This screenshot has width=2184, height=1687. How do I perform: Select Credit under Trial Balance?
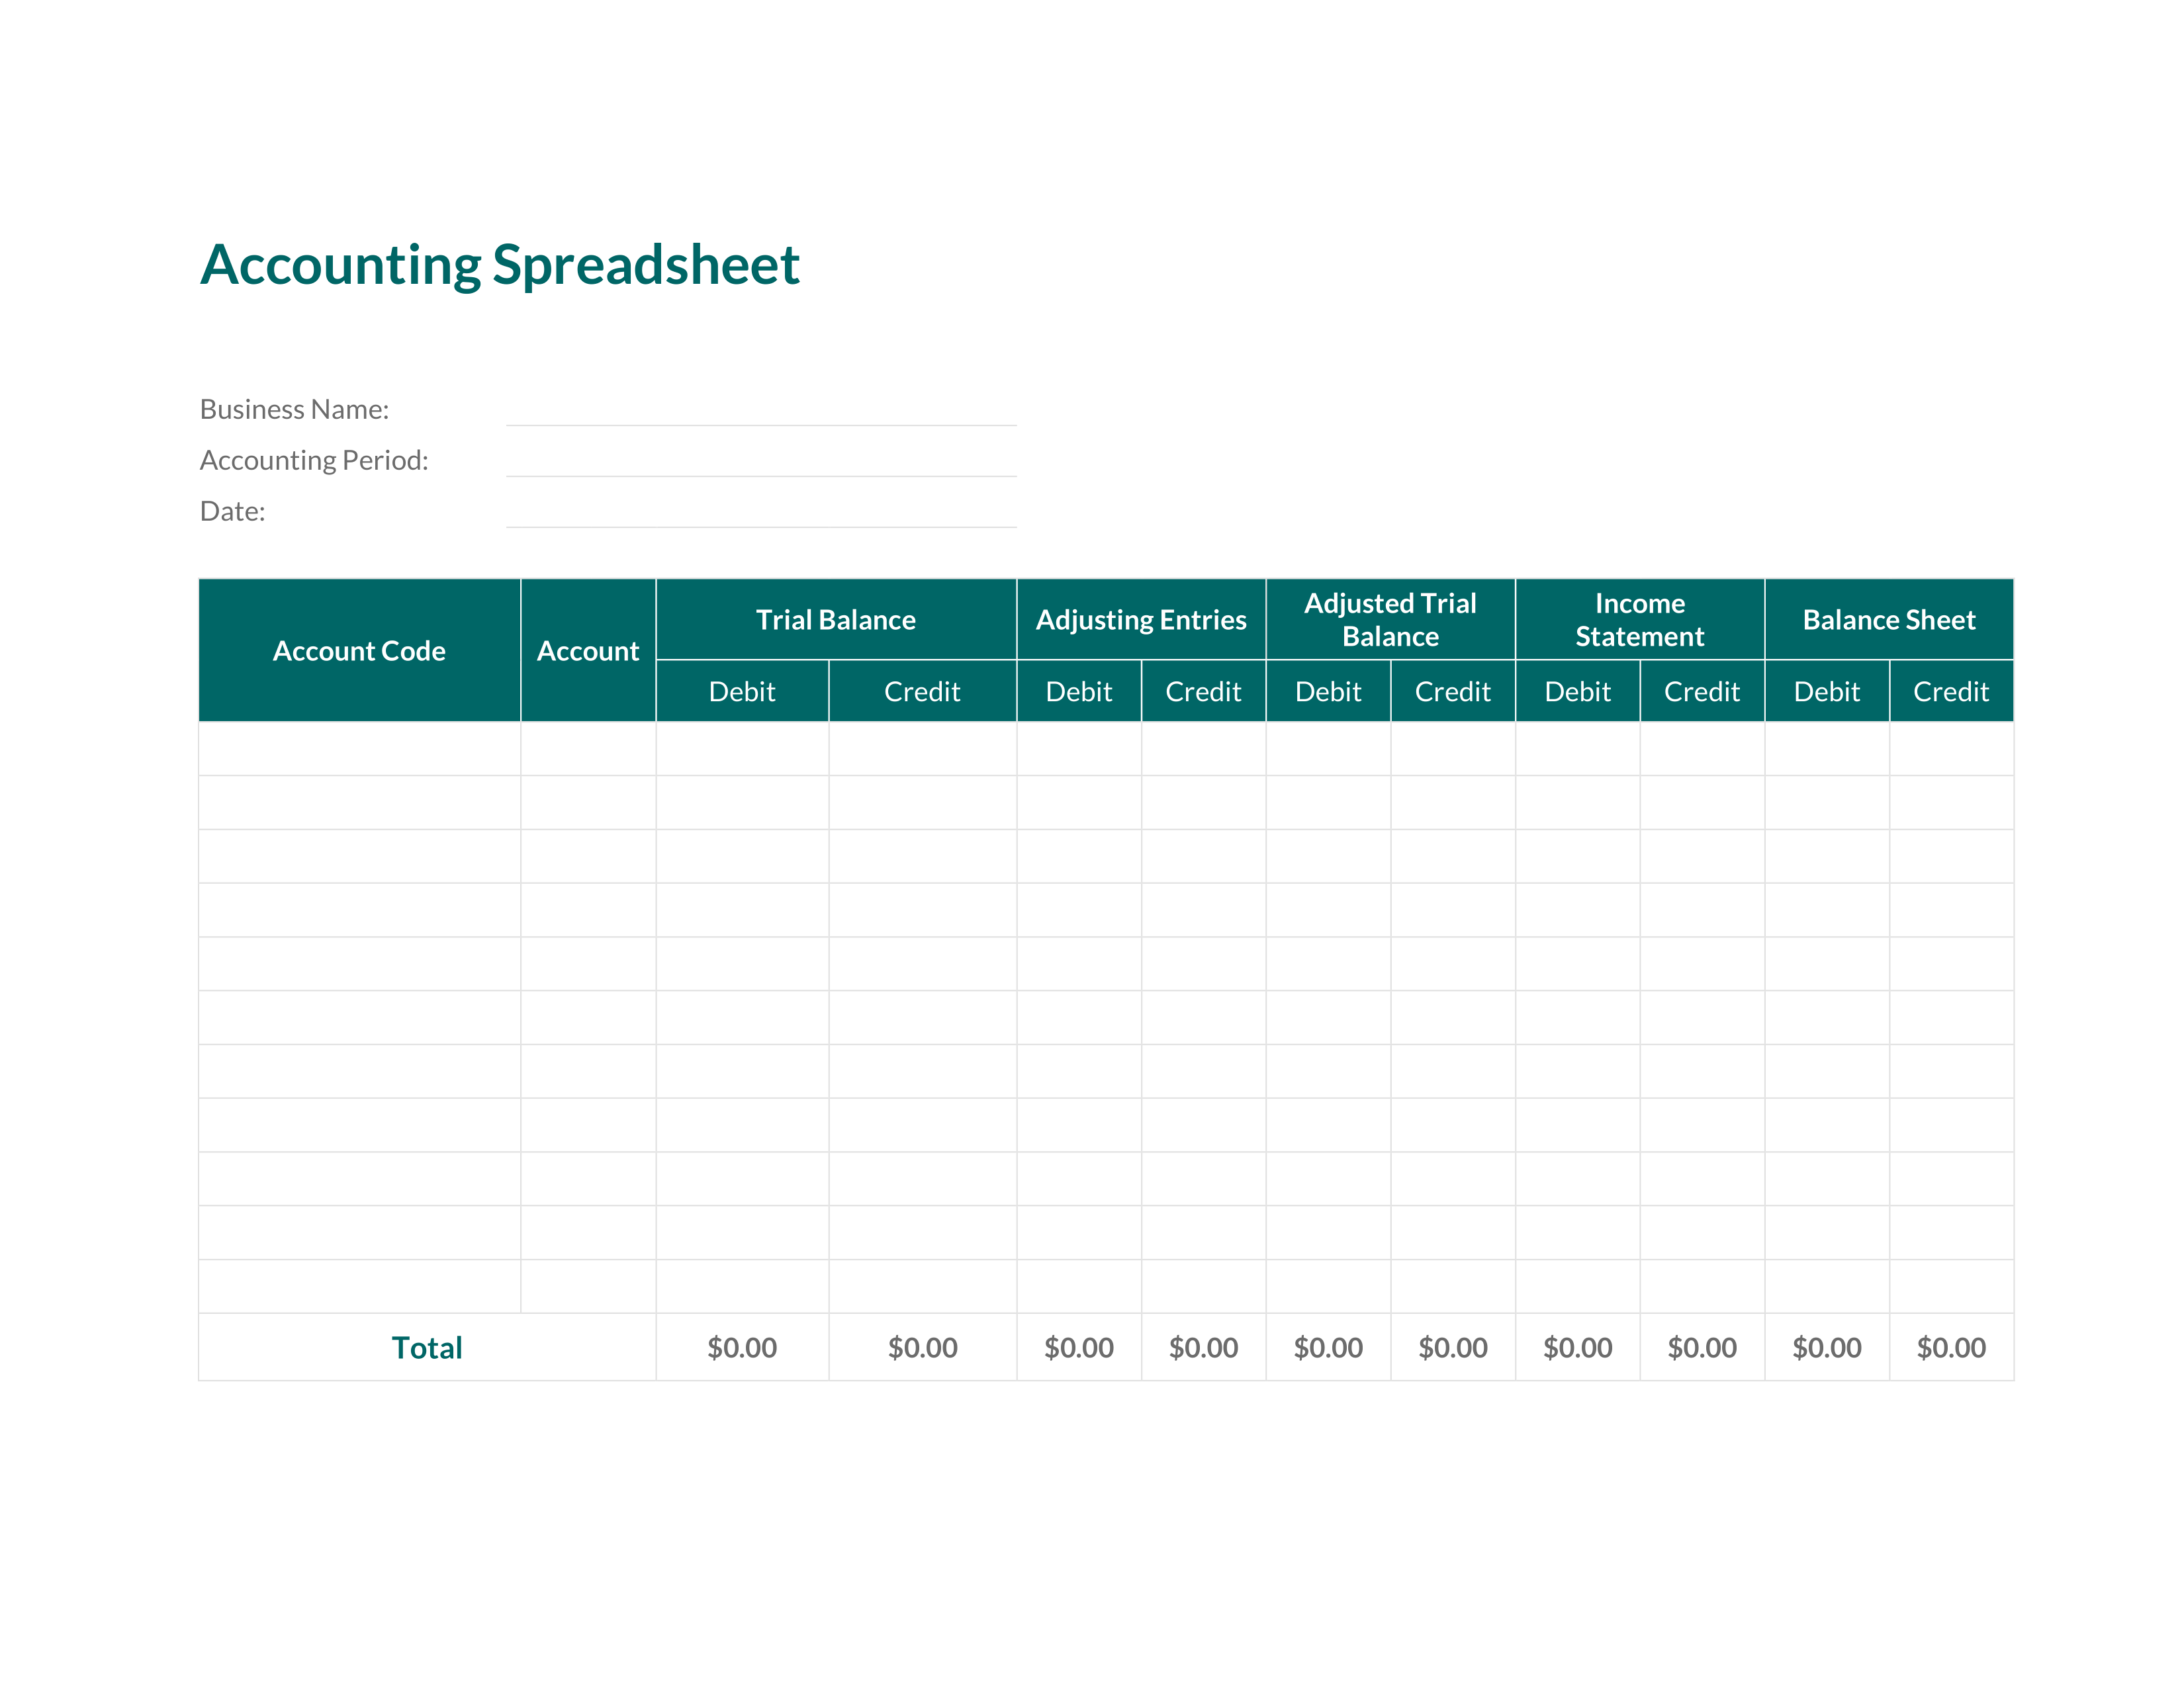pyautogui.click(x=922, y=691)
